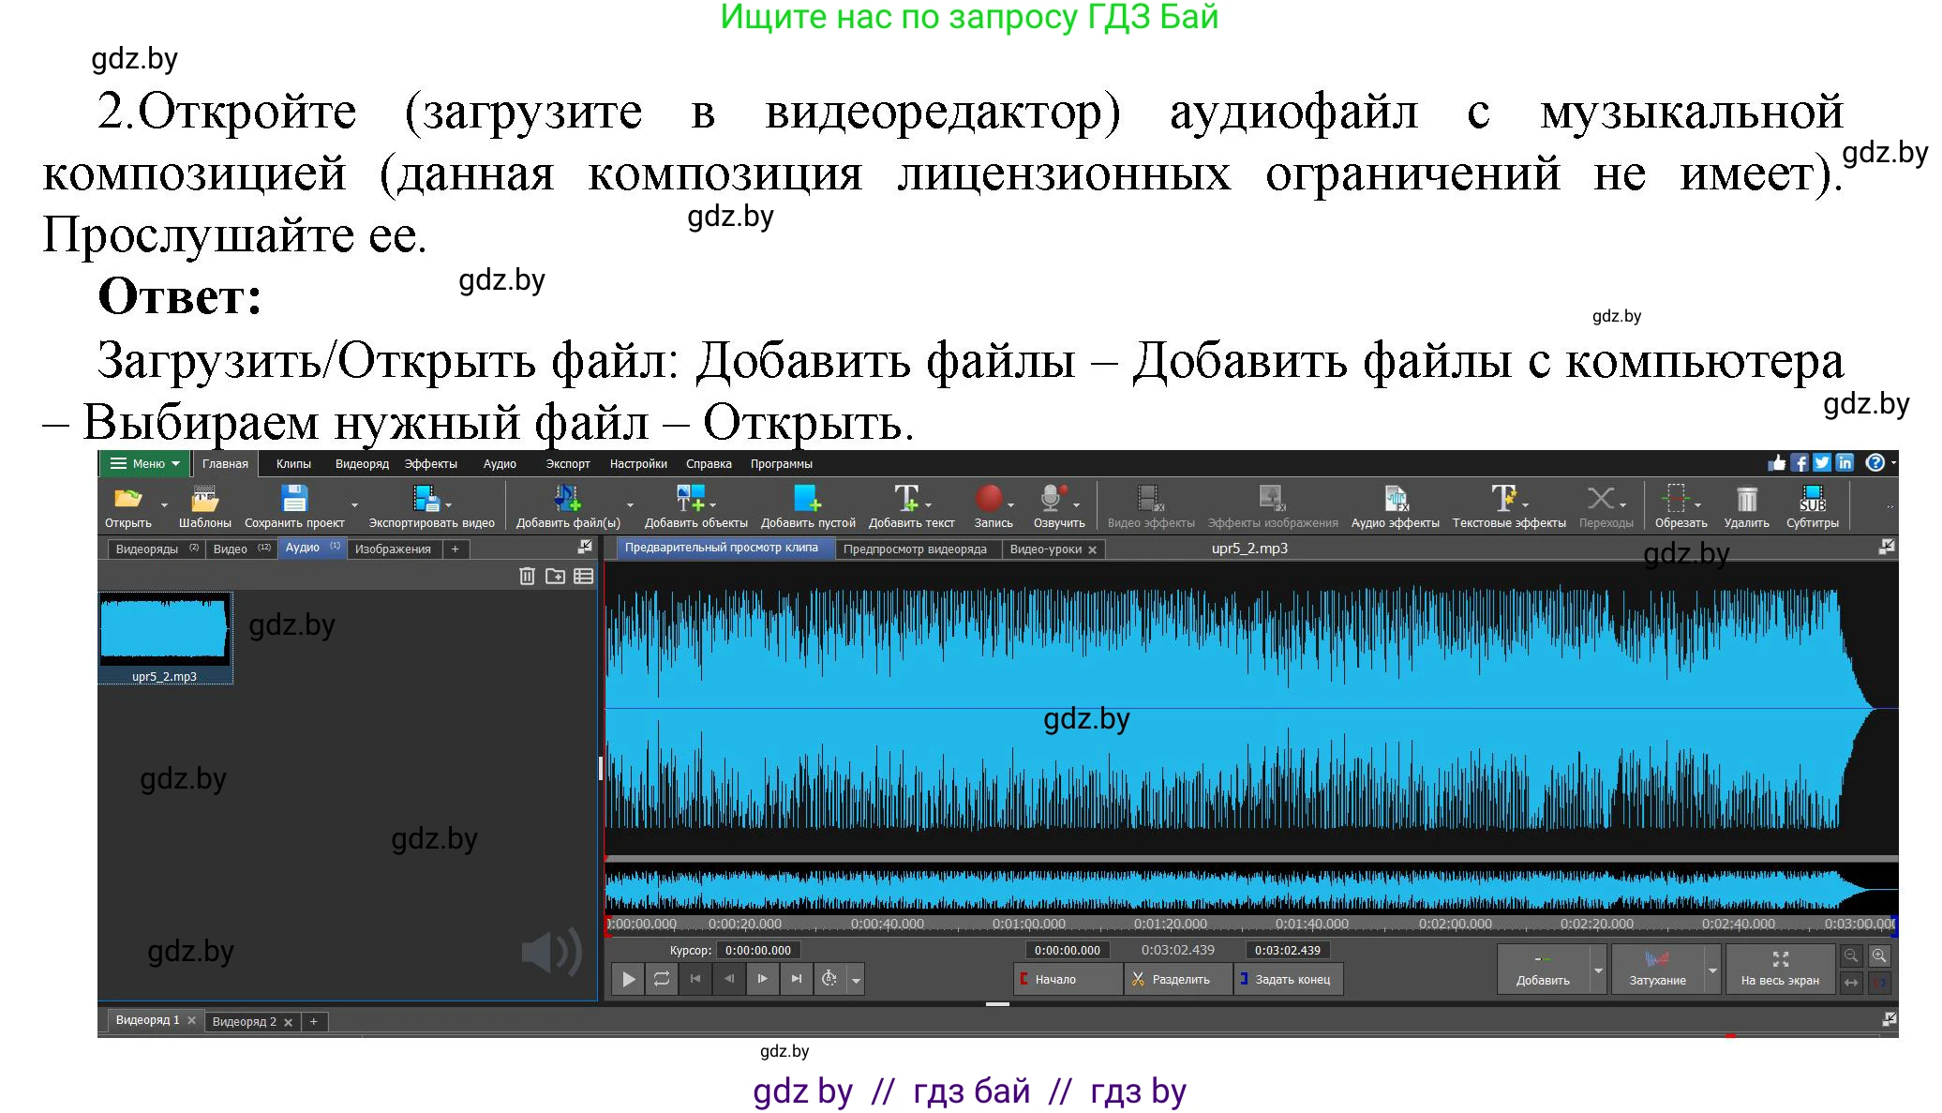Click the 0:01:00.000 timeline mark

[x=1031, y=923]
